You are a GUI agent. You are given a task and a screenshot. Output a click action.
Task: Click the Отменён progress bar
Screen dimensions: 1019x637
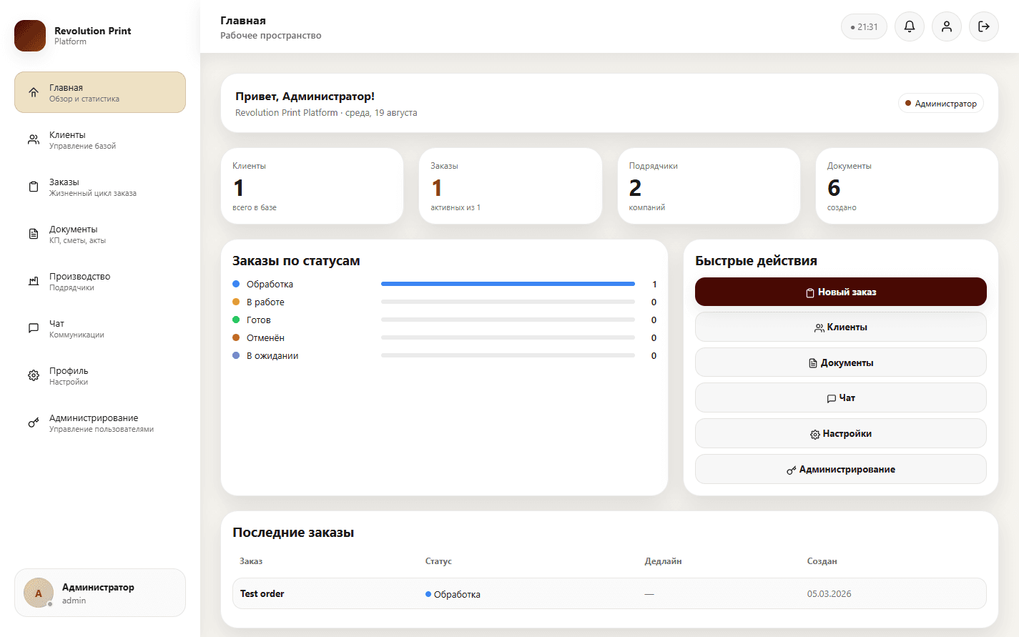(508, 337)
